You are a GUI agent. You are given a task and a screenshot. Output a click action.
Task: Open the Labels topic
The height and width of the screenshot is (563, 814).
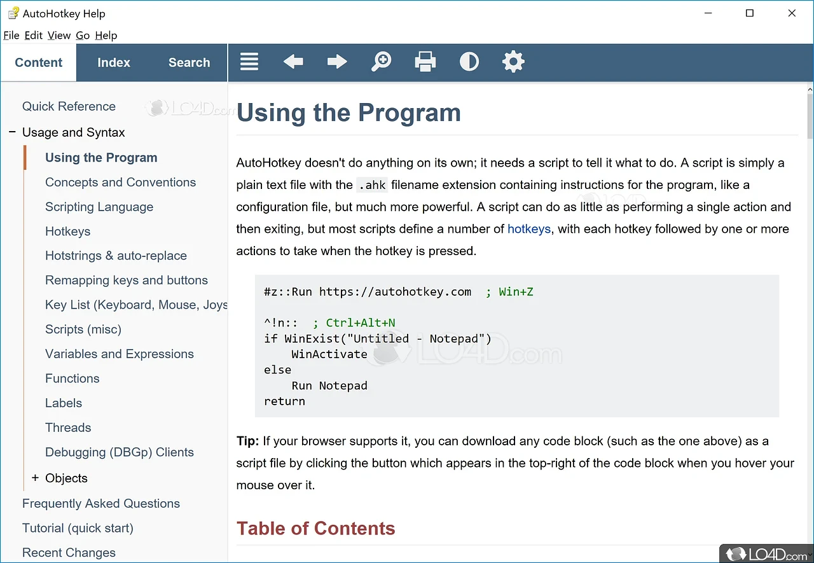click(64, 403)
